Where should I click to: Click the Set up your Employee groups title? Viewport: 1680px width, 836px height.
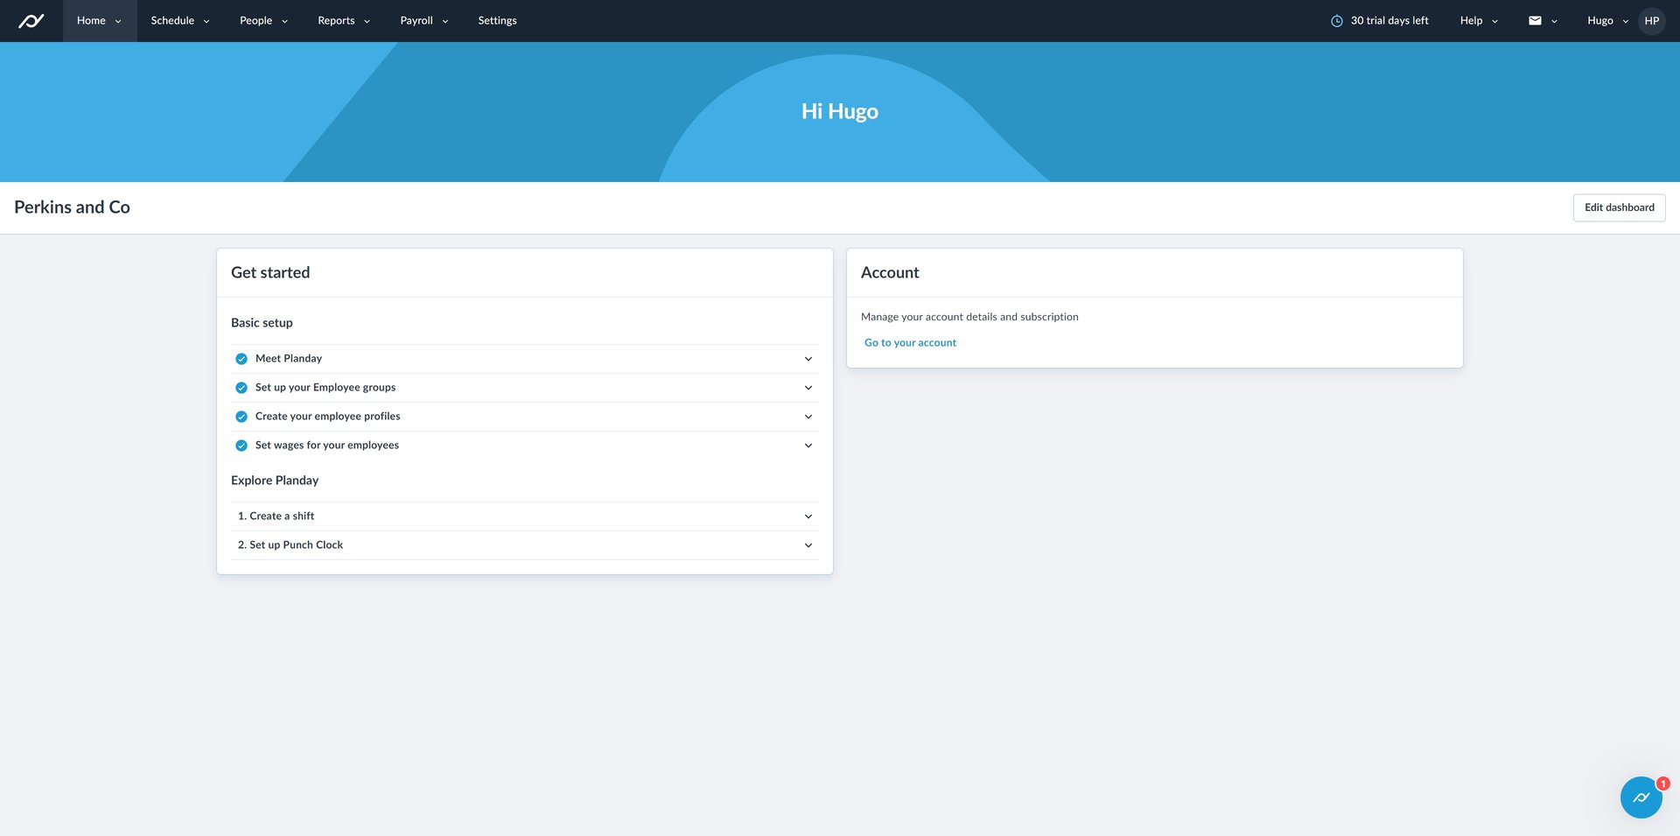coord(325,388)
